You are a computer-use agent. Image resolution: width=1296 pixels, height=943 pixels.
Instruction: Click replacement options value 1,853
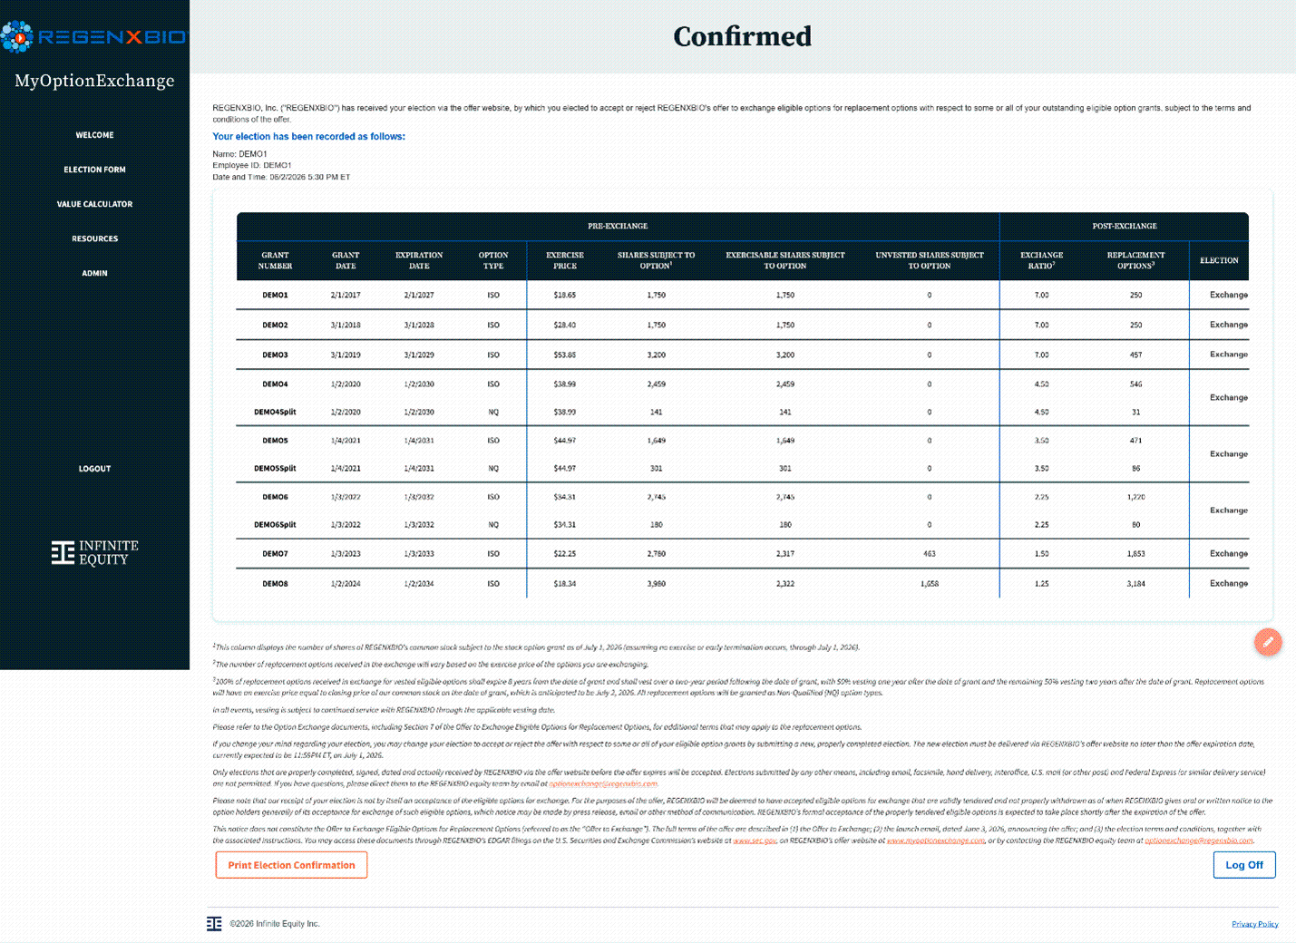[x=1136, y=554]
